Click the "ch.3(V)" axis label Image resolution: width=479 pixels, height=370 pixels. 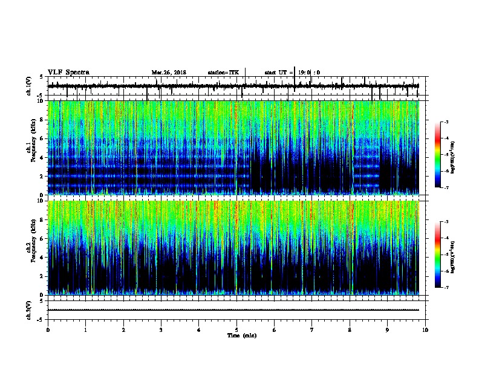[29, 310]
